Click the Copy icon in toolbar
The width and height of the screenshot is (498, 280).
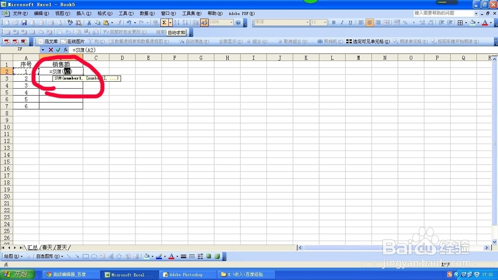click(x=98, y=22)
